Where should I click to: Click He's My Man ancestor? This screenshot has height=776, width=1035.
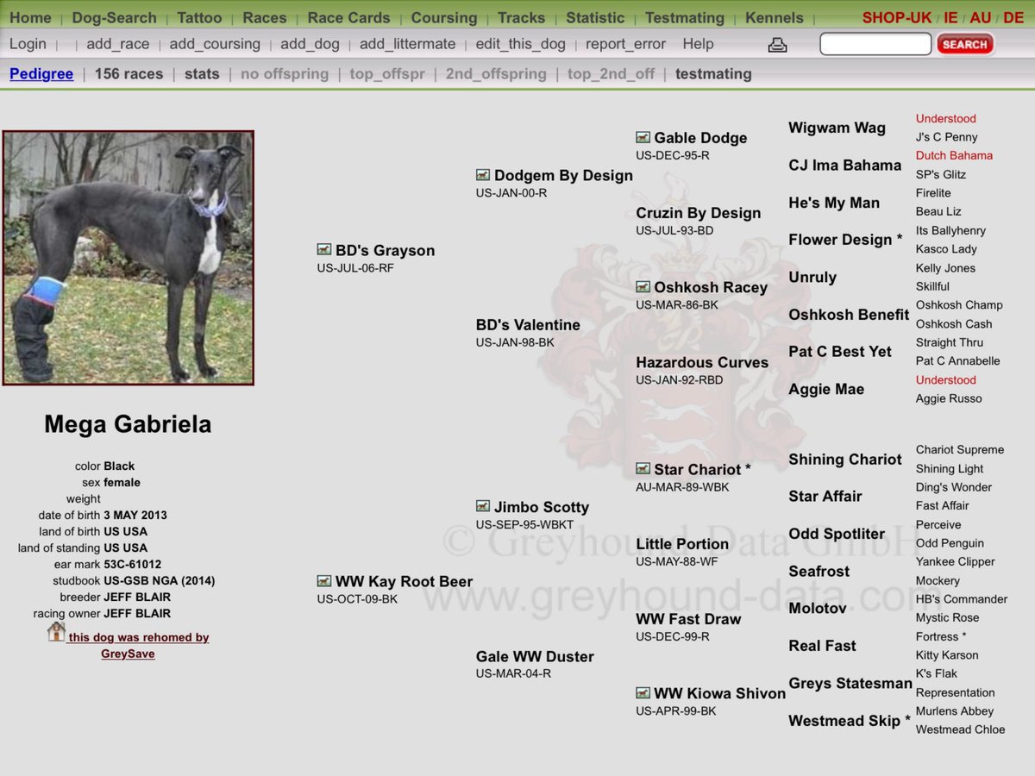pyautogui.click(x=834, y=203)
